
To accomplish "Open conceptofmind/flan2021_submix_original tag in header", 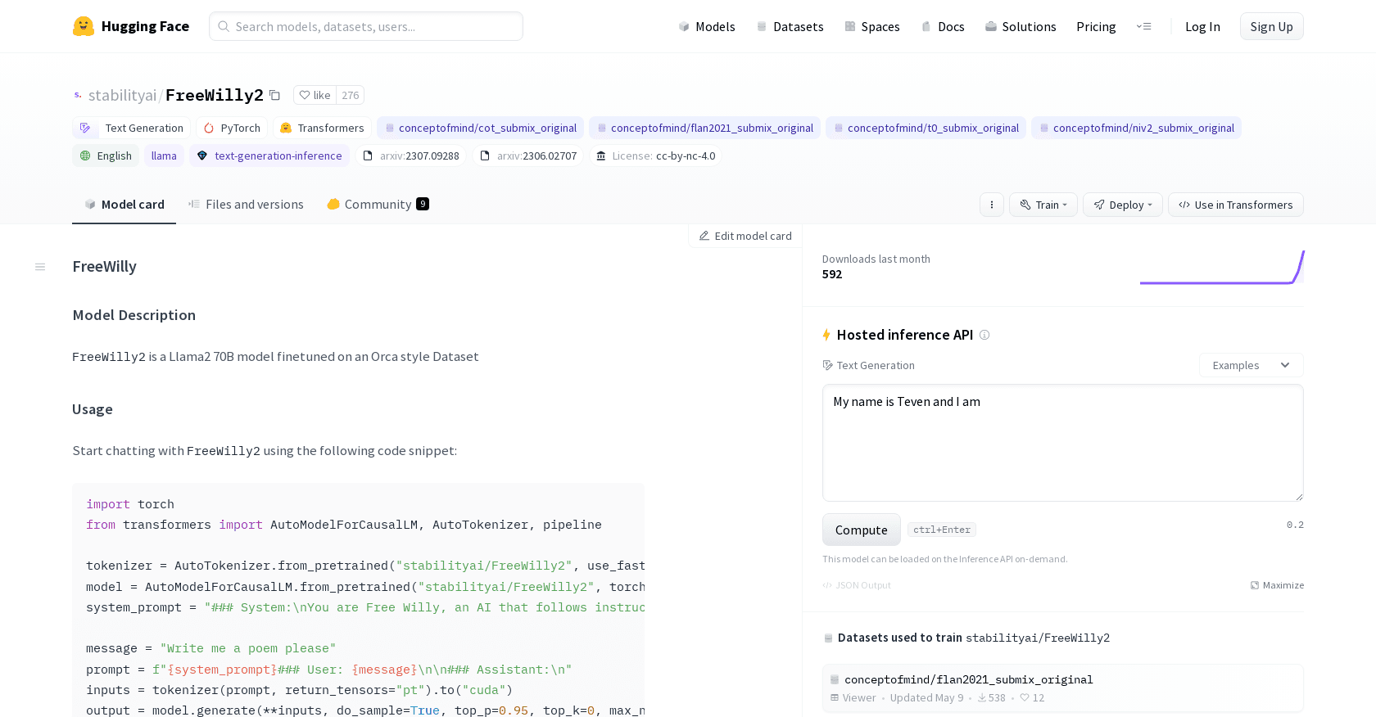I will coord(704,128).
